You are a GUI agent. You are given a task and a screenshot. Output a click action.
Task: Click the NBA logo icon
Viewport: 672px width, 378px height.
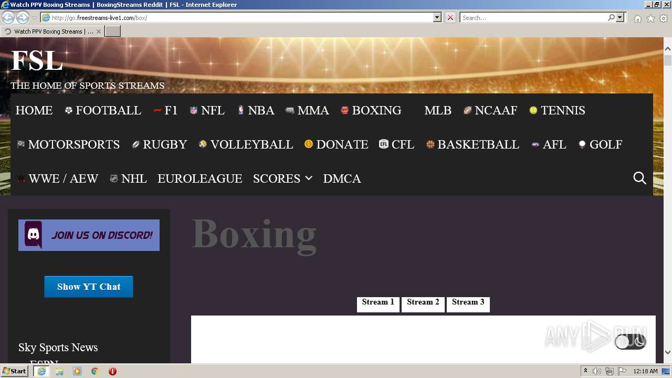(241, 110)
